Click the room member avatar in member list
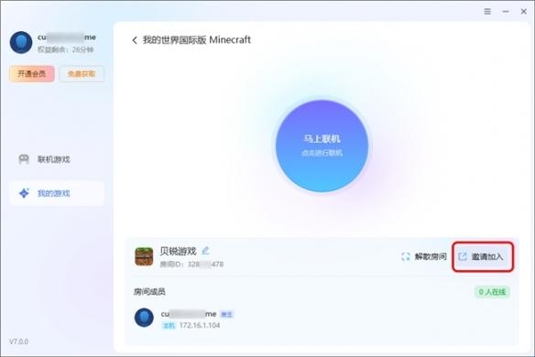Image resolution: width=535 pixels, height=357 pixels. click(144, 318)
